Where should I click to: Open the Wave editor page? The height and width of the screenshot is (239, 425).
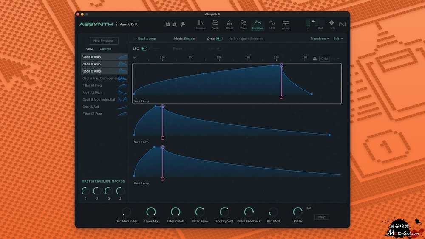point(244,25)
